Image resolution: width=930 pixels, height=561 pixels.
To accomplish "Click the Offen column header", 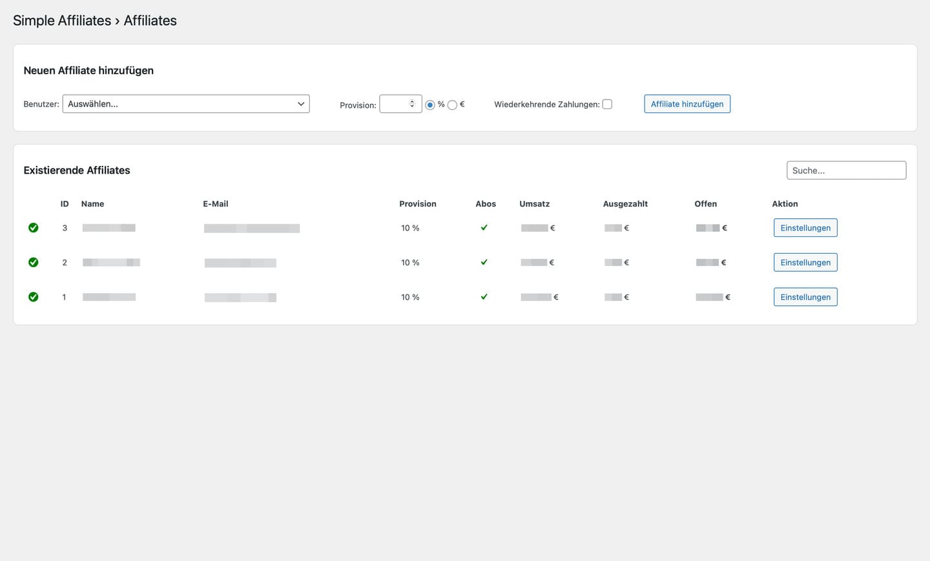I will [705, 204].
